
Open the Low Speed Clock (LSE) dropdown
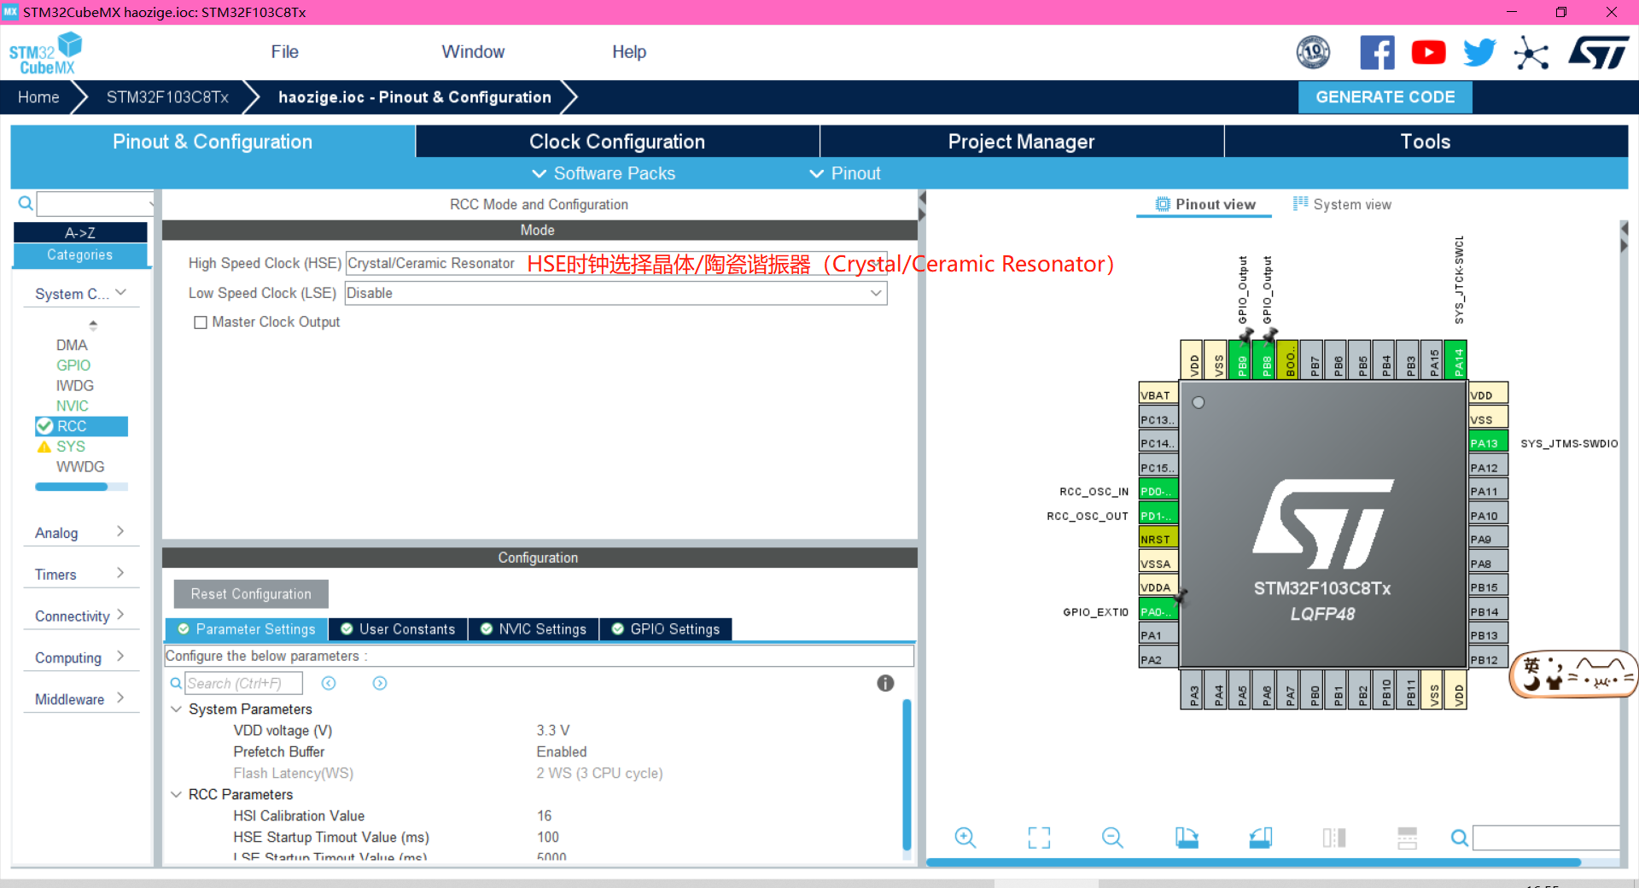pyautogui.click(x=615, y=293)
